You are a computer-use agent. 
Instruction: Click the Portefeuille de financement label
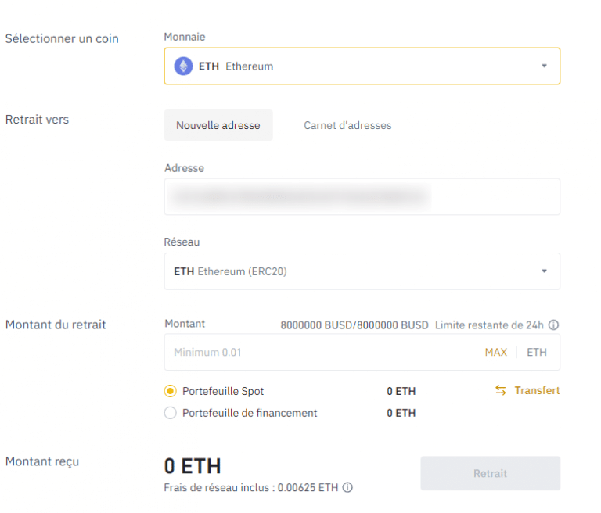pos(250,413)
